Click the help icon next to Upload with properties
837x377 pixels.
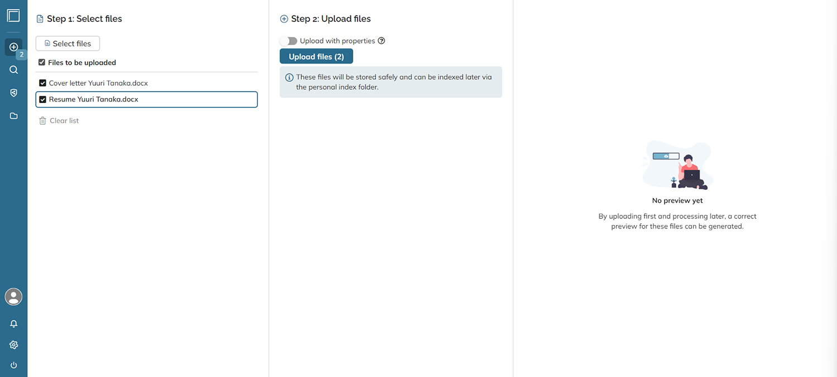coord(382,40)
